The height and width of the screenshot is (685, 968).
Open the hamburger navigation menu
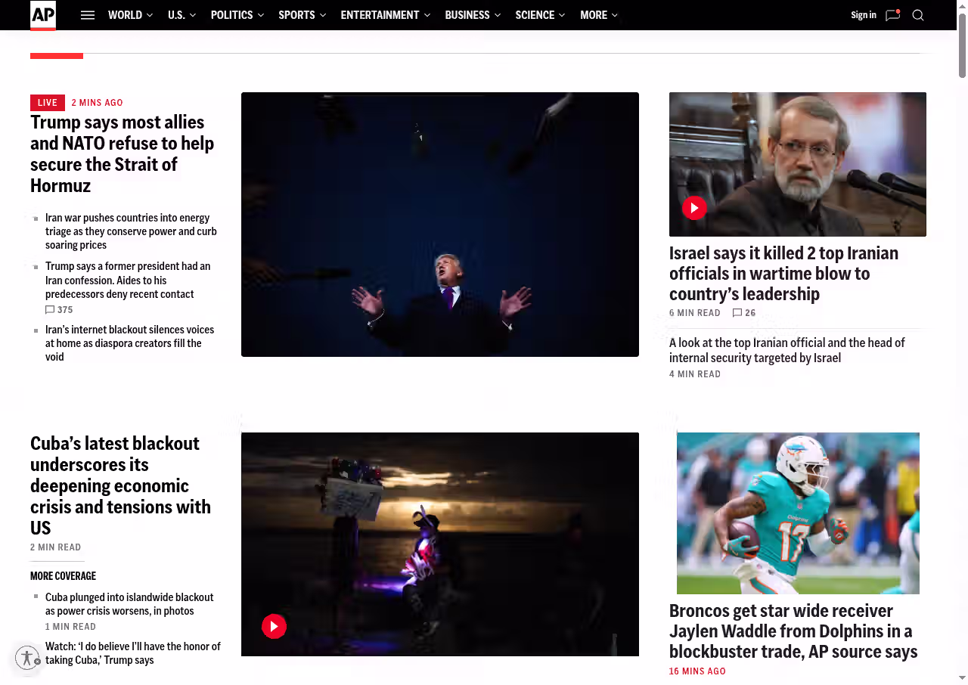point(88,15)
